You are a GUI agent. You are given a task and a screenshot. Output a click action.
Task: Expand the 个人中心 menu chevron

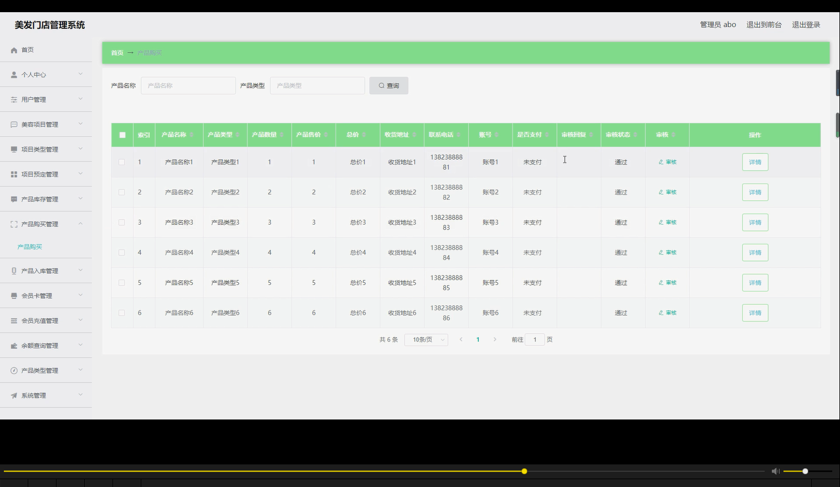(80, 74)
